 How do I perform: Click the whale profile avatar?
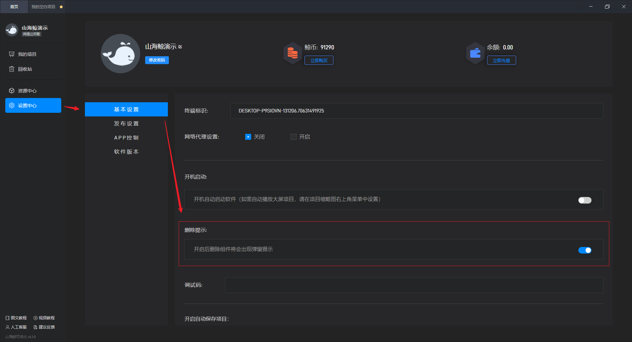[x=120, y=54]
